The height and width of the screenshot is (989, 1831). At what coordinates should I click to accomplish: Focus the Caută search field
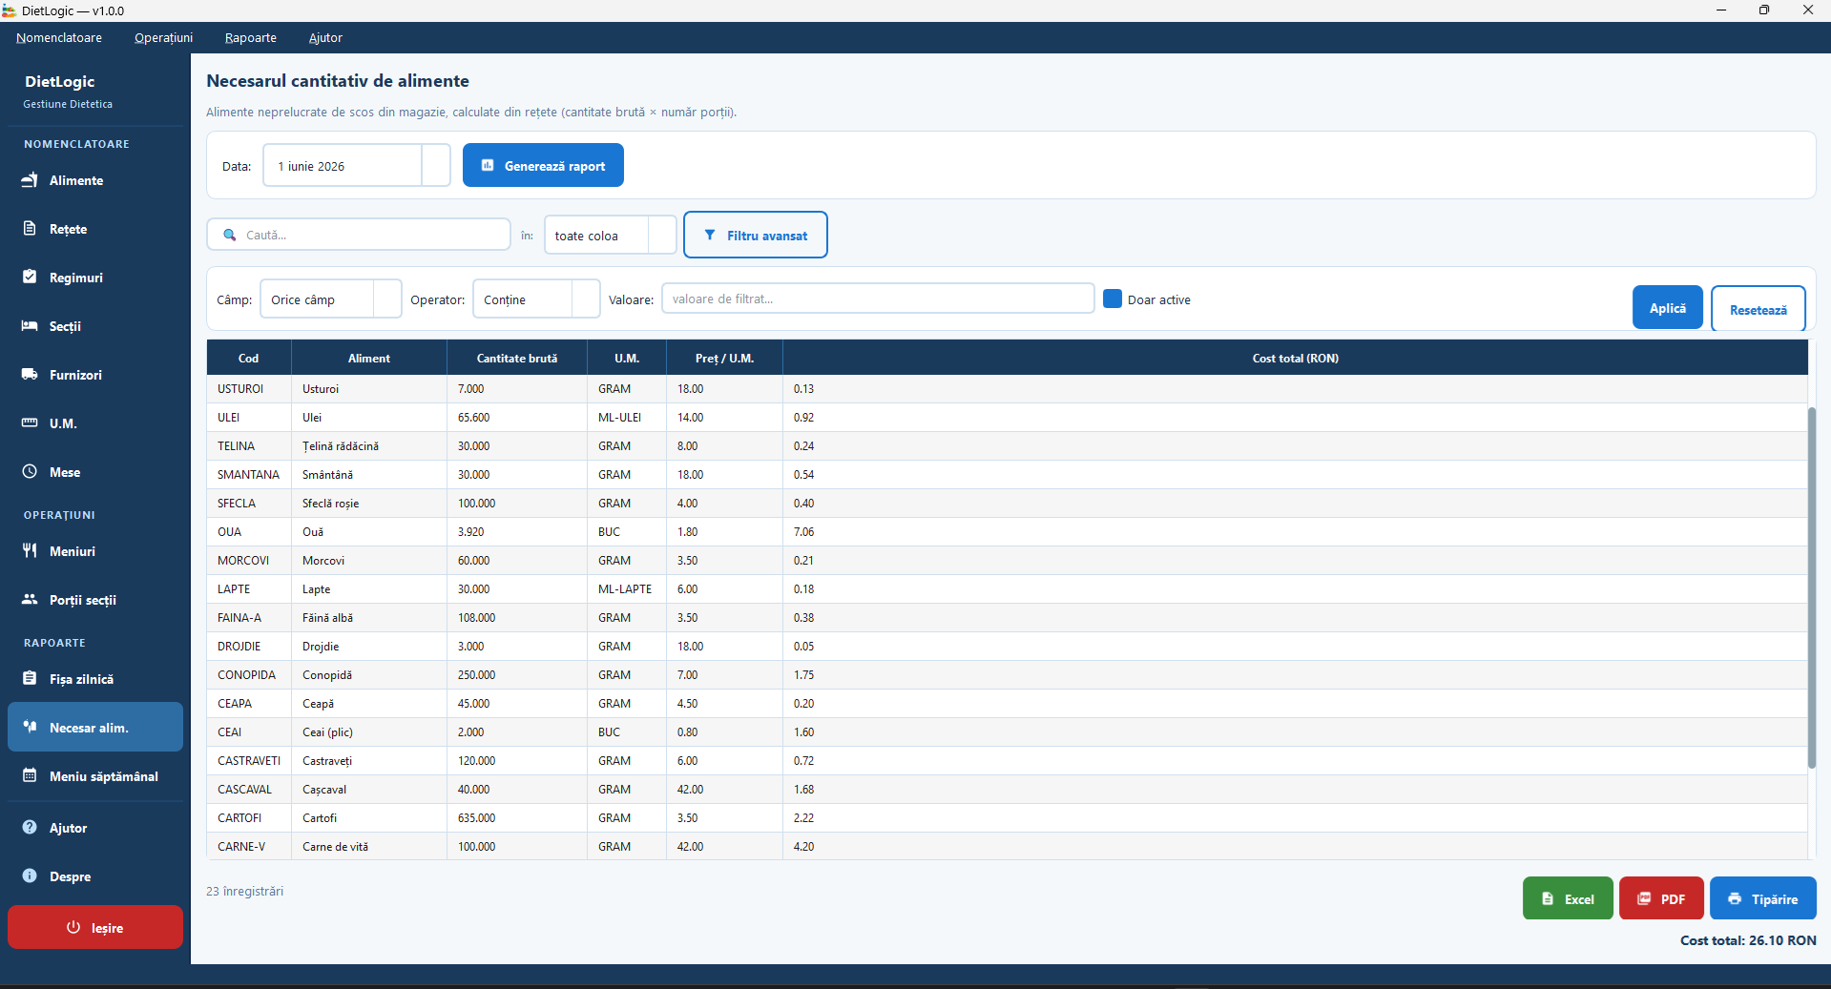[359, 235]
